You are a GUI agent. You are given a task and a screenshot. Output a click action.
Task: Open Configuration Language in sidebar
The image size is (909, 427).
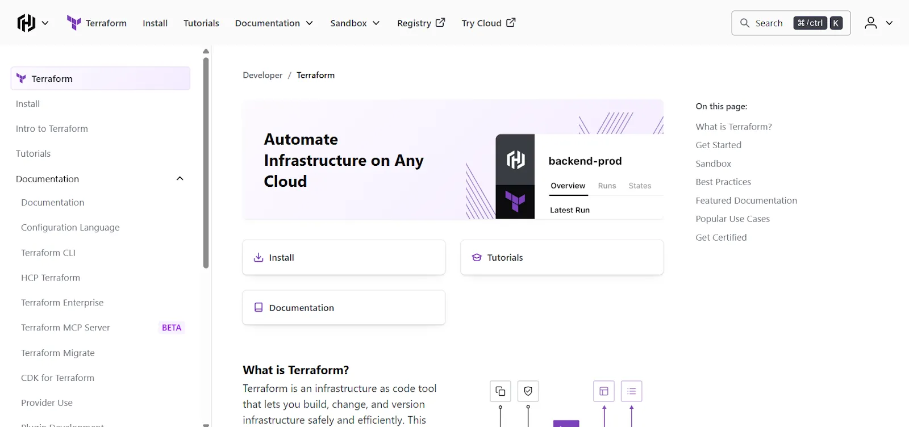click(70, 228)
